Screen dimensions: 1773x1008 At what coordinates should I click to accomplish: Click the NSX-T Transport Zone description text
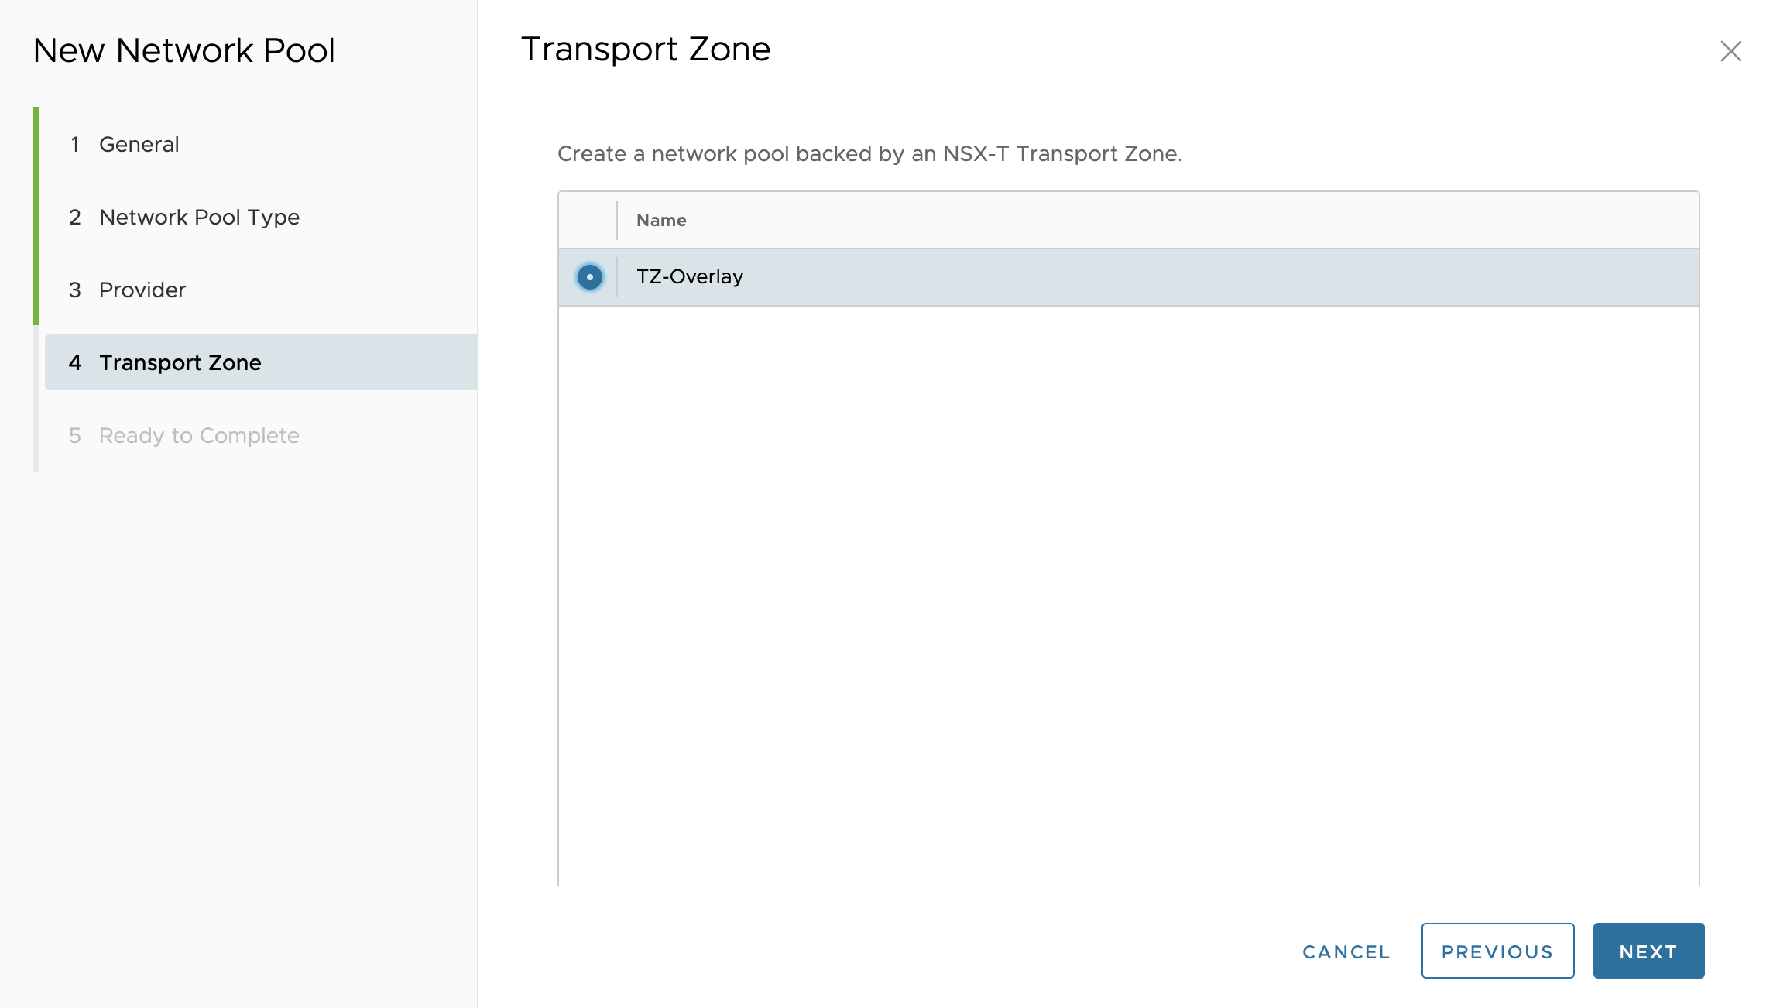[869, 154]
